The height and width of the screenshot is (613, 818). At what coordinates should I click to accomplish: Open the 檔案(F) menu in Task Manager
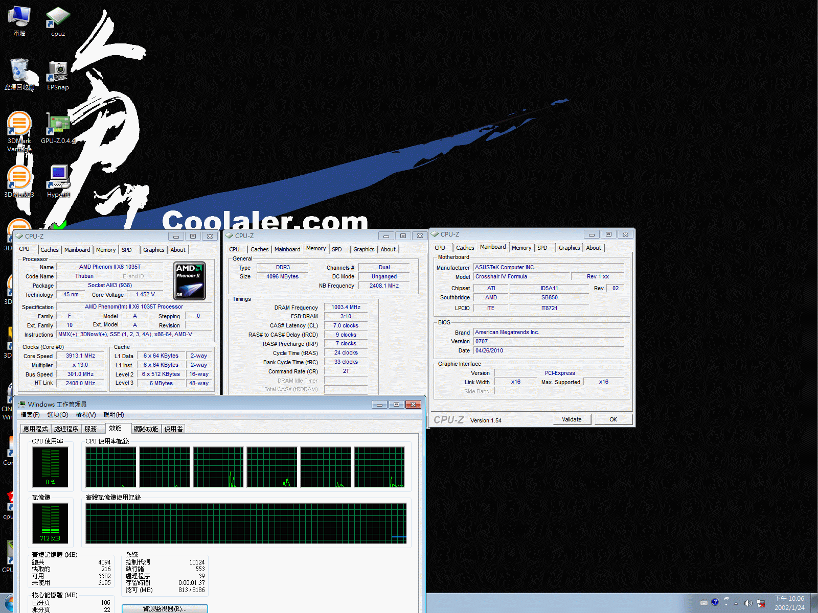tap(30, 415)
